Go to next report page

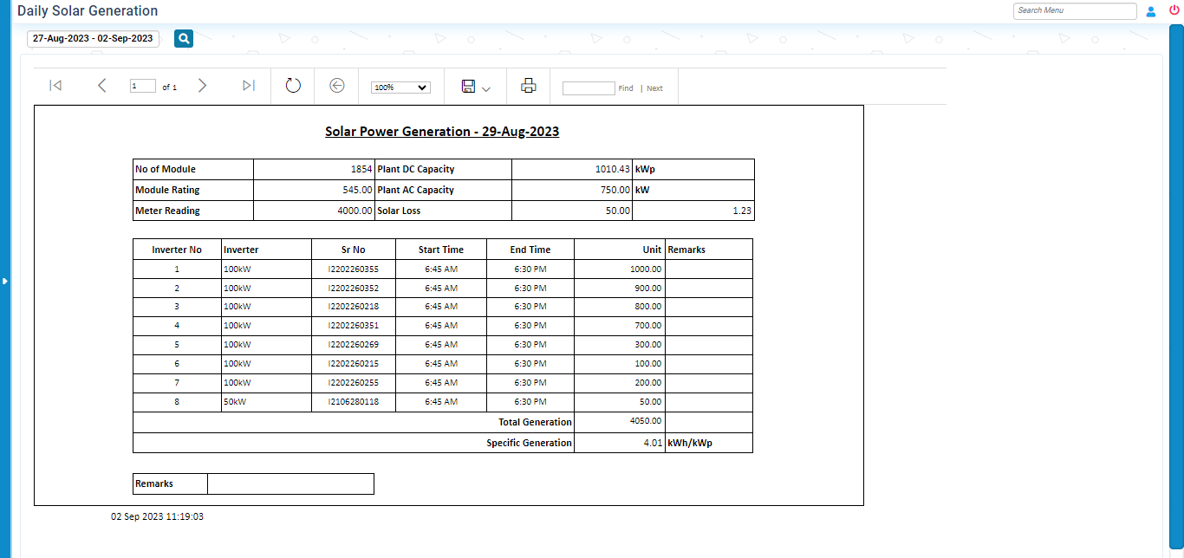pyautogui.click(x=202, y=86)
